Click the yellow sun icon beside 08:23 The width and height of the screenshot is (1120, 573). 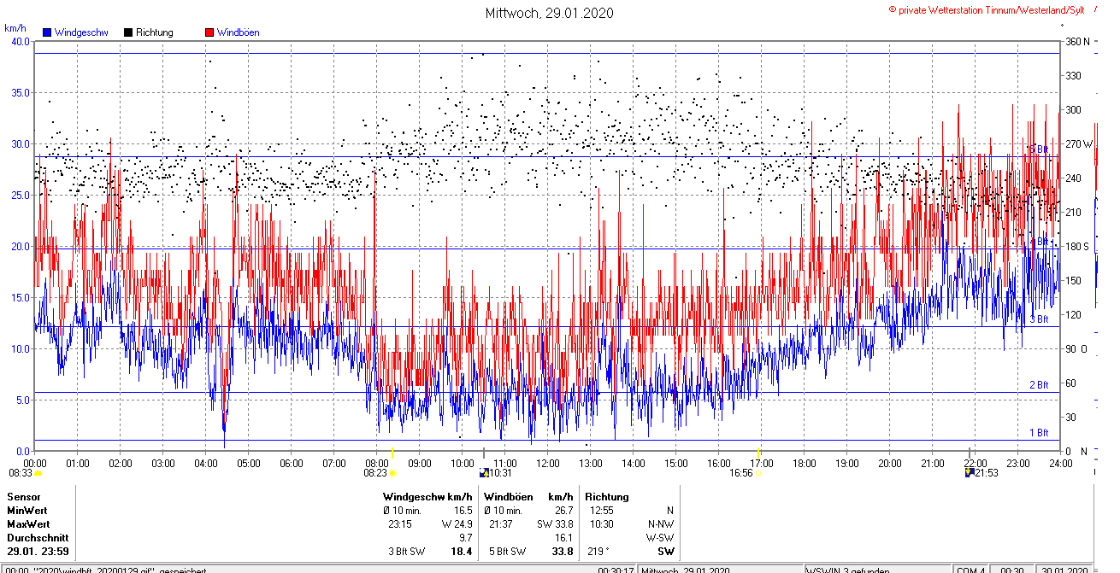[392, 472]
